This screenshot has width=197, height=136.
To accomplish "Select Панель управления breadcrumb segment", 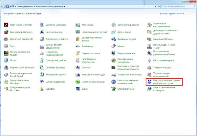I will [x=25, y=7].
